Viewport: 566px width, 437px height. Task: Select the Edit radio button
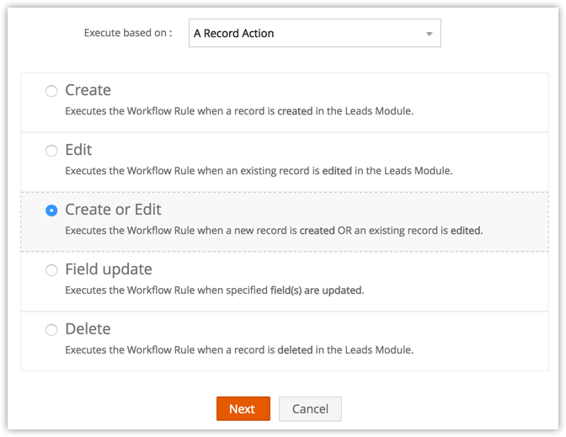[x=52, y=151]
